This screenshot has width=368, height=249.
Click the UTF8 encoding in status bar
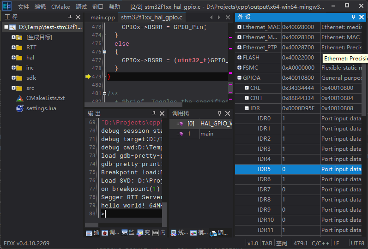[x=357, y=243]
